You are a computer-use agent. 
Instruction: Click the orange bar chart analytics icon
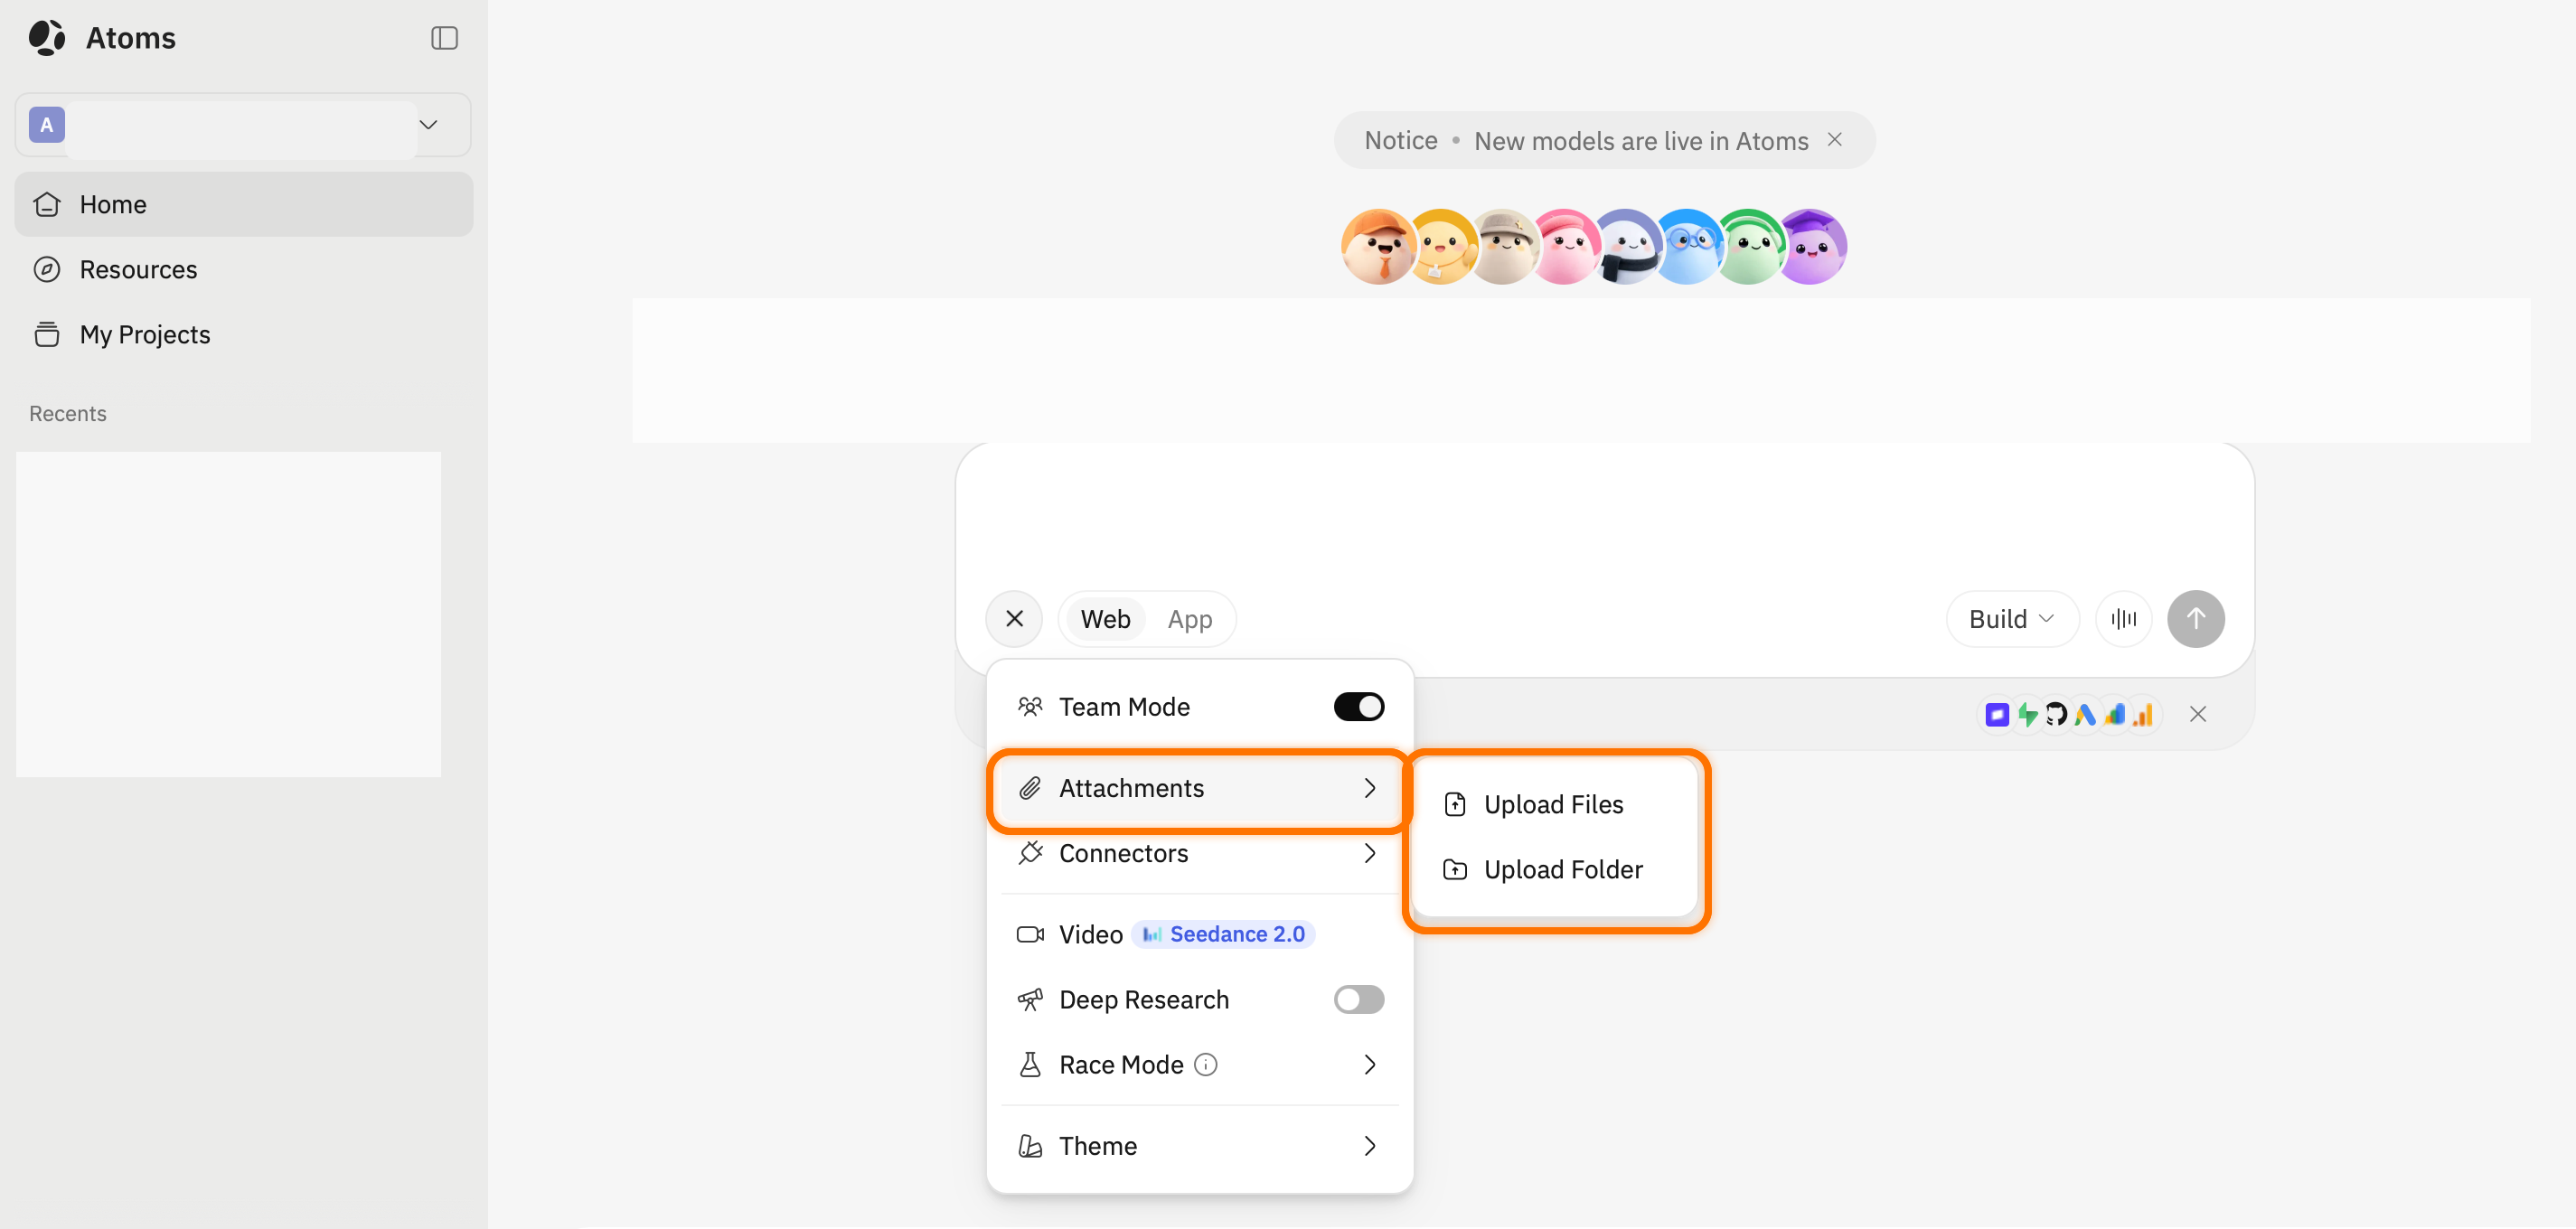pos(2142,714)
